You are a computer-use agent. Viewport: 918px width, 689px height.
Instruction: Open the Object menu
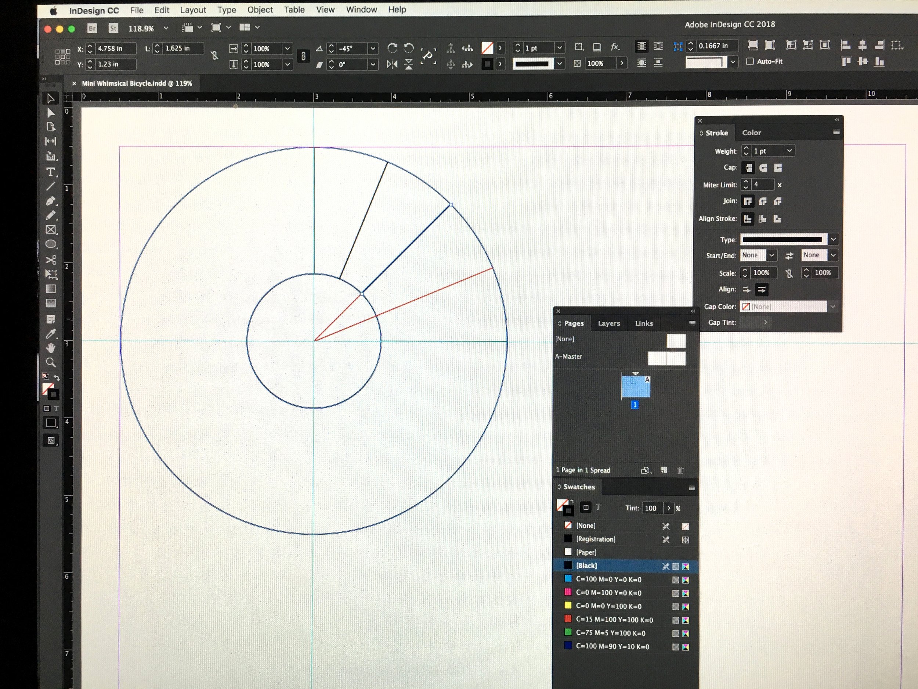[260, 10]
